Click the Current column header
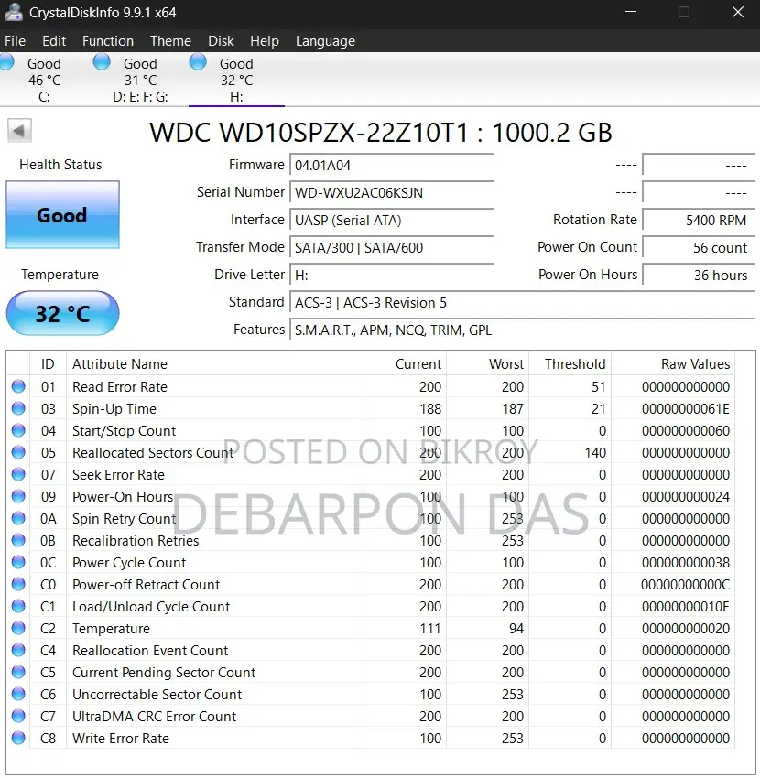The height and width of the screenshot is (778, 760). pyautogui.click(x=405, y=363)
